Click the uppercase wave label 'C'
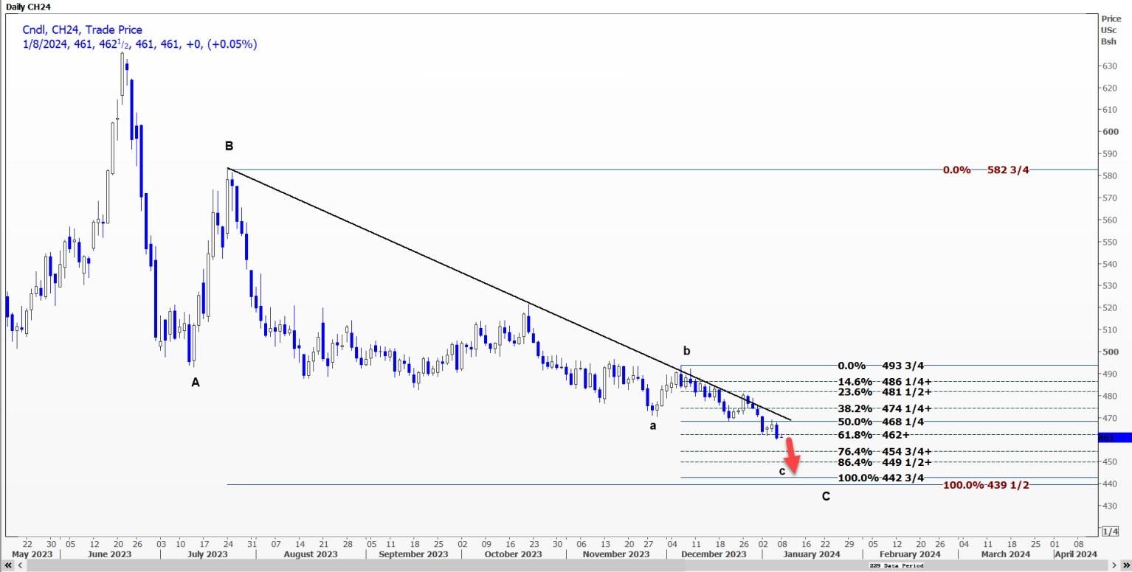 tap(826, 497)
